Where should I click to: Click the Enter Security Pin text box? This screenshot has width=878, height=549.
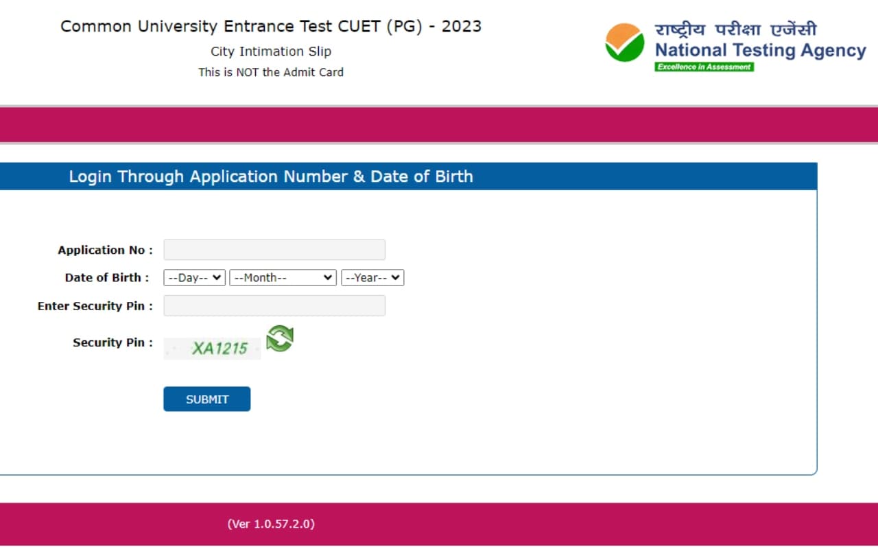[274, 305]
